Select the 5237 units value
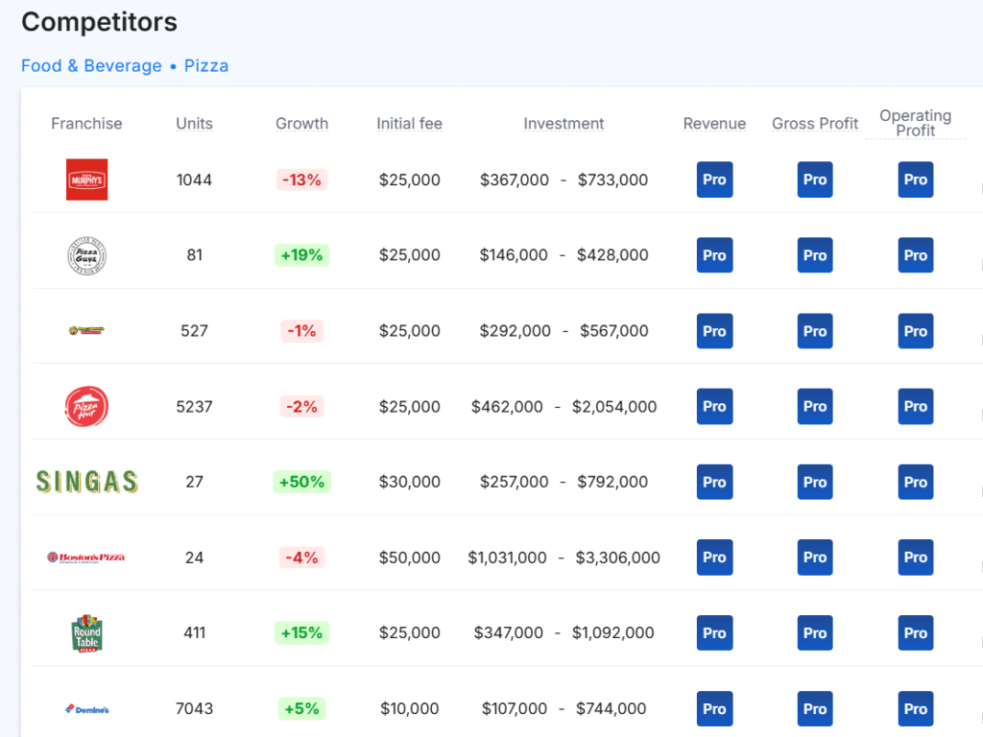 coord(194,407)
